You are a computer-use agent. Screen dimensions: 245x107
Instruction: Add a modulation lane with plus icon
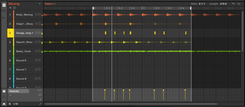(x=10, y=95)
